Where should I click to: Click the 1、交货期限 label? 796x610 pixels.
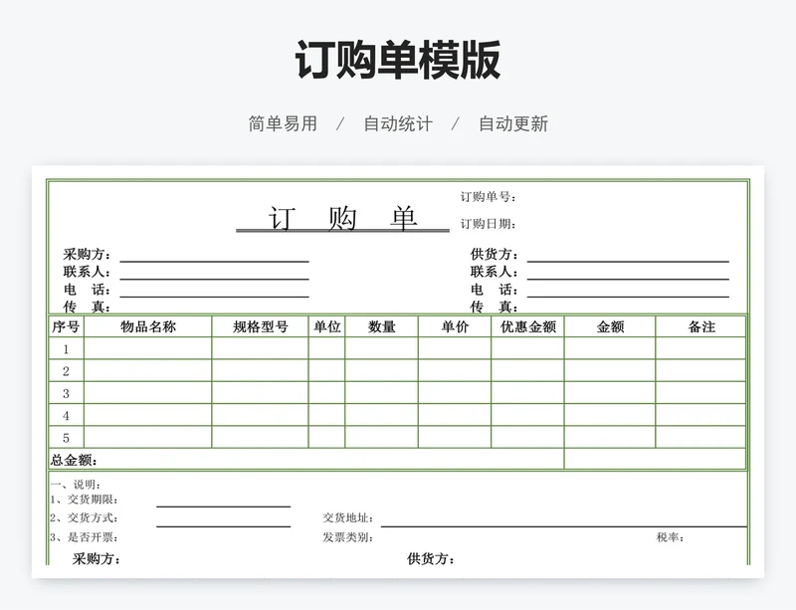(x=84, y=500)
